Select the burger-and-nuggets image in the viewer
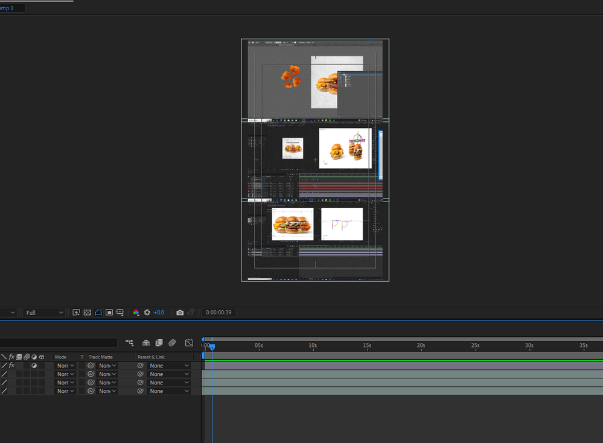 click(315, 80)
